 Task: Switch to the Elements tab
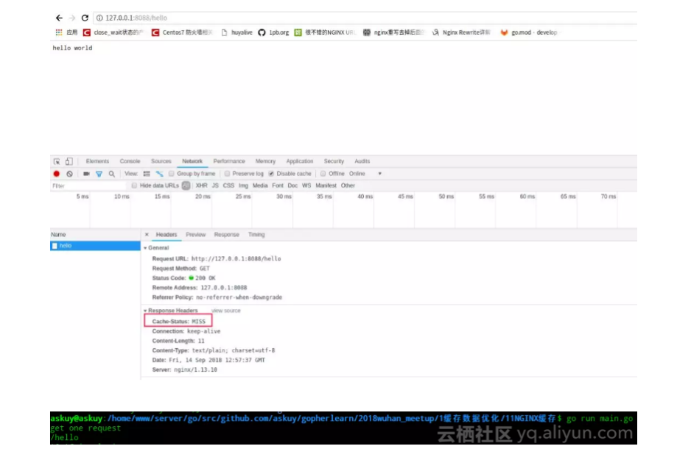97,161
